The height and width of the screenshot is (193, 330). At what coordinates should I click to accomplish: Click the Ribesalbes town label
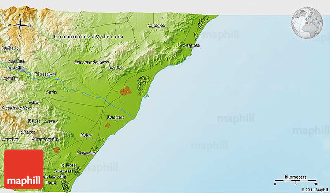pos(45,74)
